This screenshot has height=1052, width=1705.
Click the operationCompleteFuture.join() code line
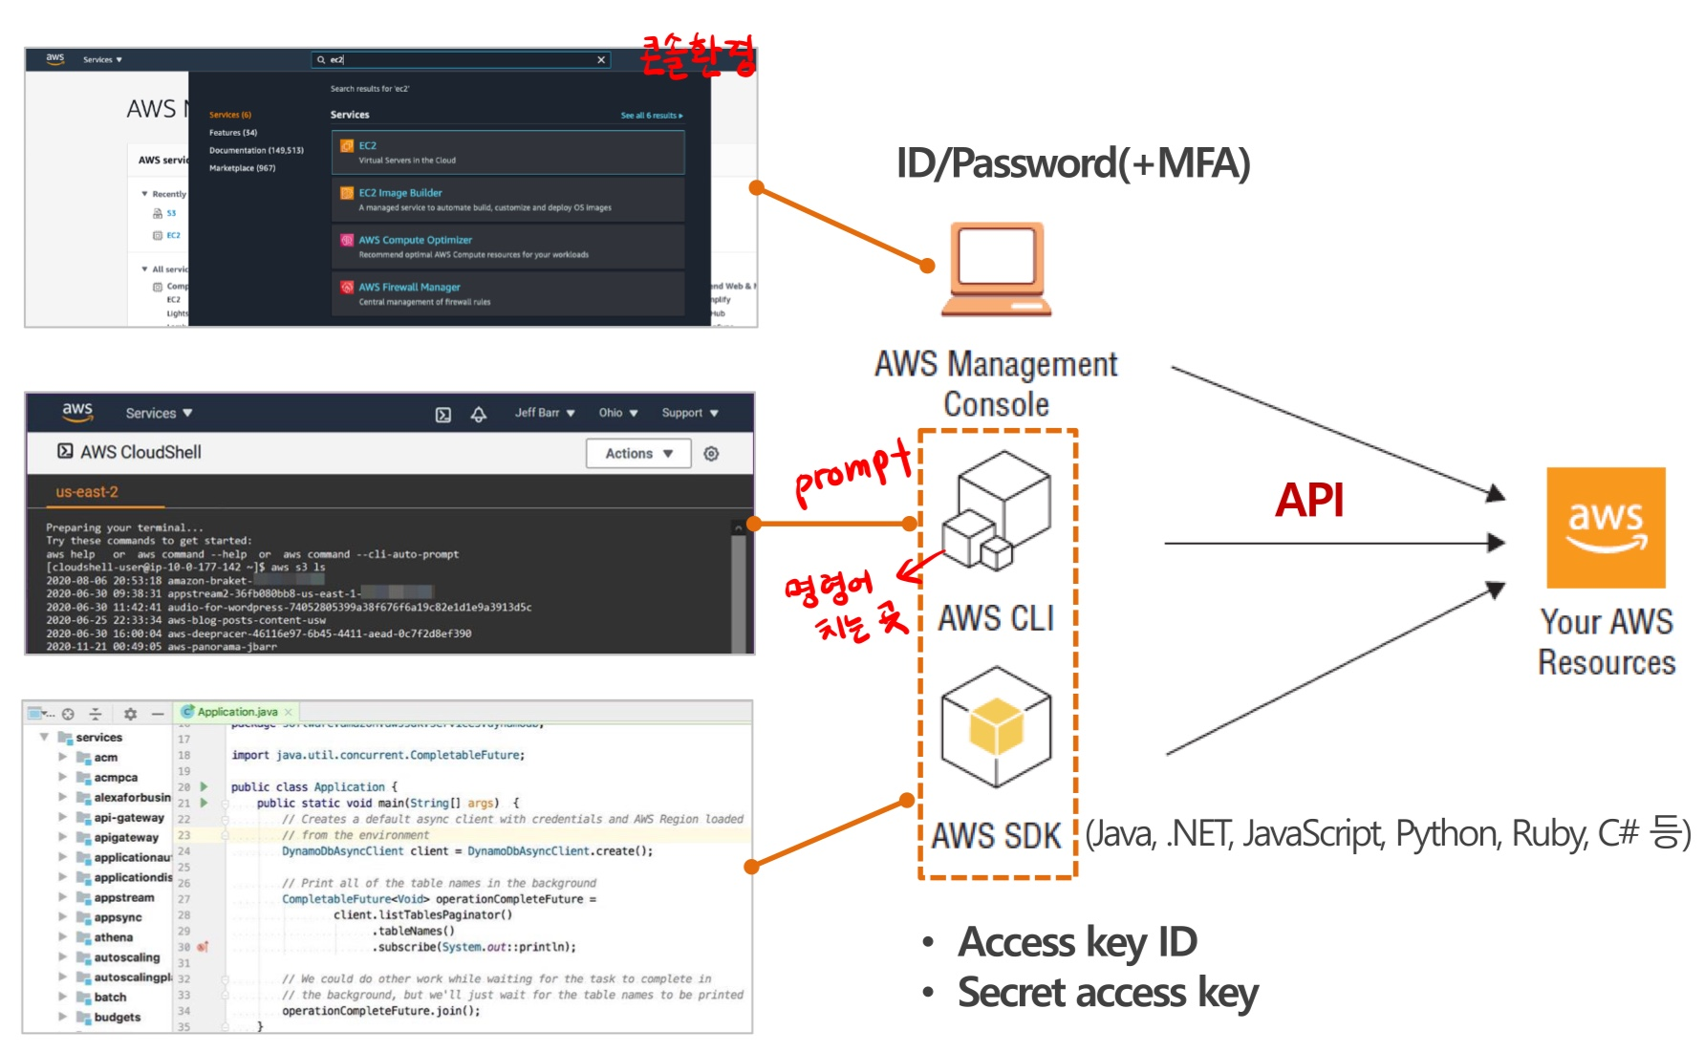pyautogui.click(x=380, y=1011)
